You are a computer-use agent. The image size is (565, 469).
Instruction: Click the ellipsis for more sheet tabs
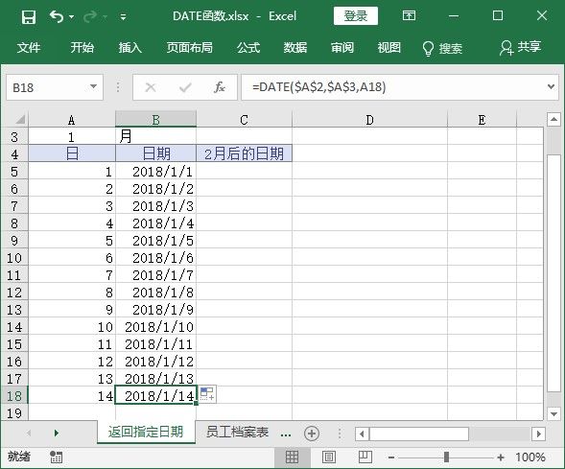point(286,434)
